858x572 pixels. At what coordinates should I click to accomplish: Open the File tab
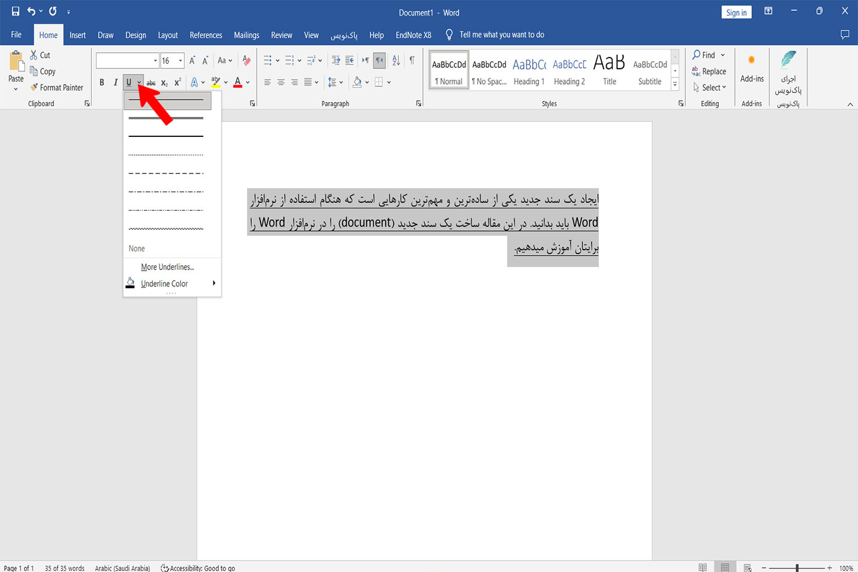coord(16,35)
